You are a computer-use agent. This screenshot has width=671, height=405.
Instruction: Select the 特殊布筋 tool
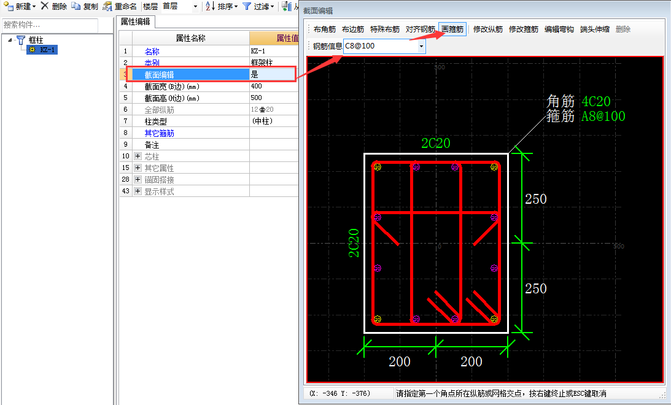[x=385, y=29]
